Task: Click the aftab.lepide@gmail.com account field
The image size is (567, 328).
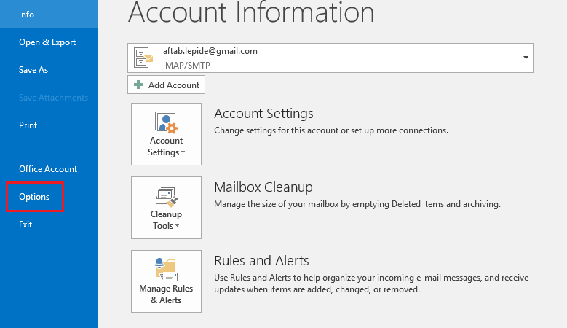Action: [330, 58]
